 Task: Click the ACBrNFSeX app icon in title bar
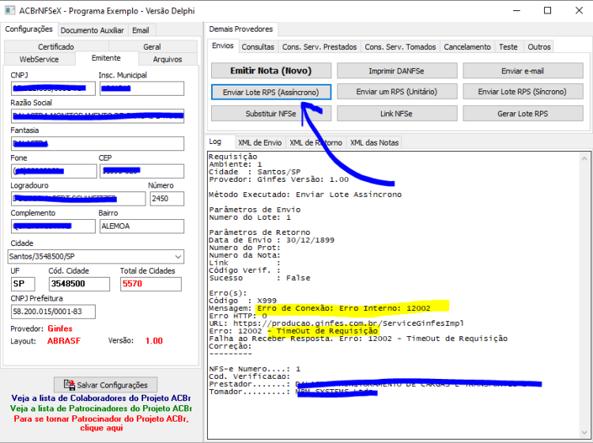9,10
